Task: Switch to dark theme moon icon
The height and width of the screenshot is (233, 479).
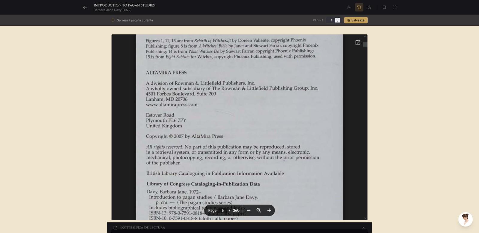Action: point(369,7)
